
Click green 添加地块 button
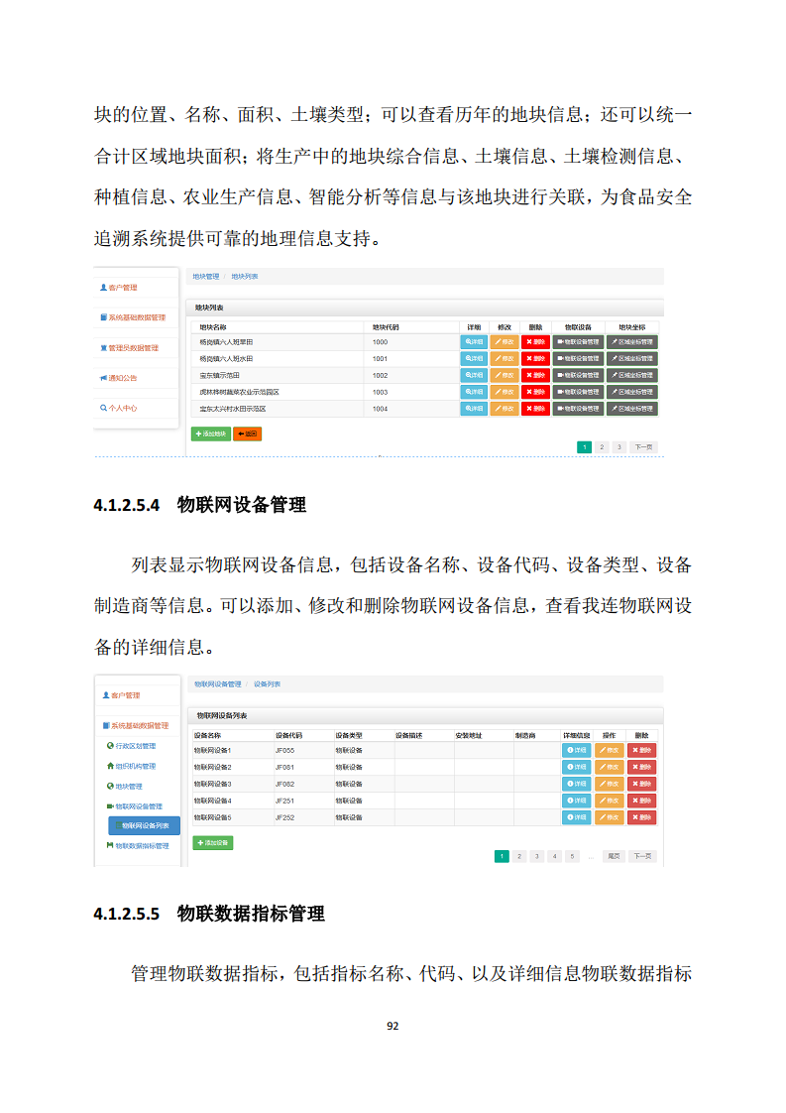[211, 433]
